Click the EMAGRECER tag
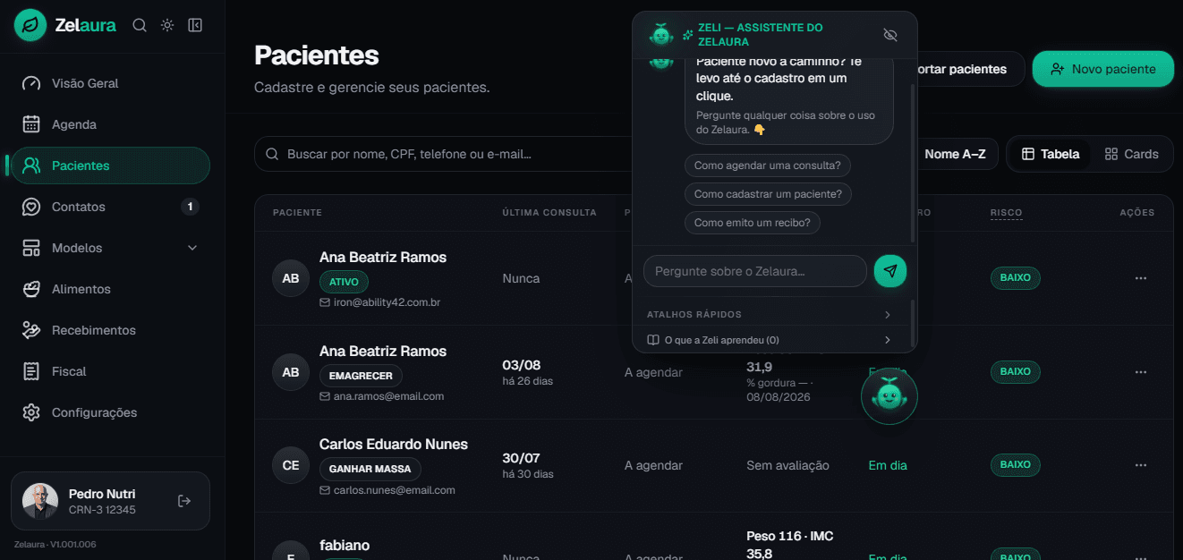Image resolution: width=1183 pixels, height=560 pixels. pos(361,376)
